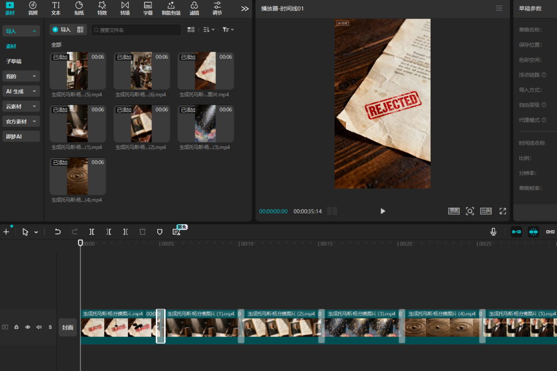Viewport: 557px width, 371px height.
Task: Mute the main track audio
Action: (39, 327)
